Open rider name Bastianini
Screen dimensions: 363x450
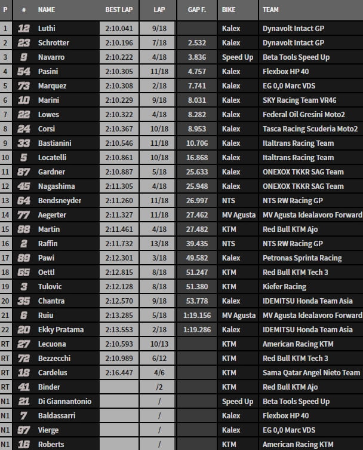pyautogui.click(x=56, y=143)
